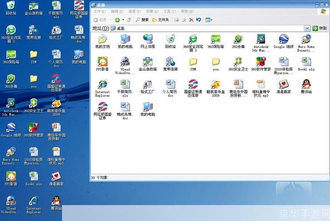
Task: Select Nero Home Essentials icon in the explorer window
Action: [x=306, y=39]
